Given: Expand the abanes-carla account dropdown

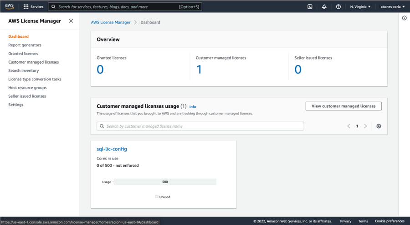Looking at the screenshot, I should (393, 7).
